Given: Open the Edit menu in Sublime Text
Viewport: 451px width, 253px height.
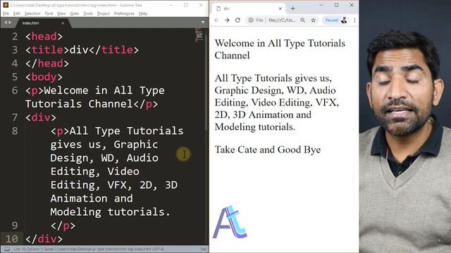Looking at the screenshot, I should click(17, 13).
